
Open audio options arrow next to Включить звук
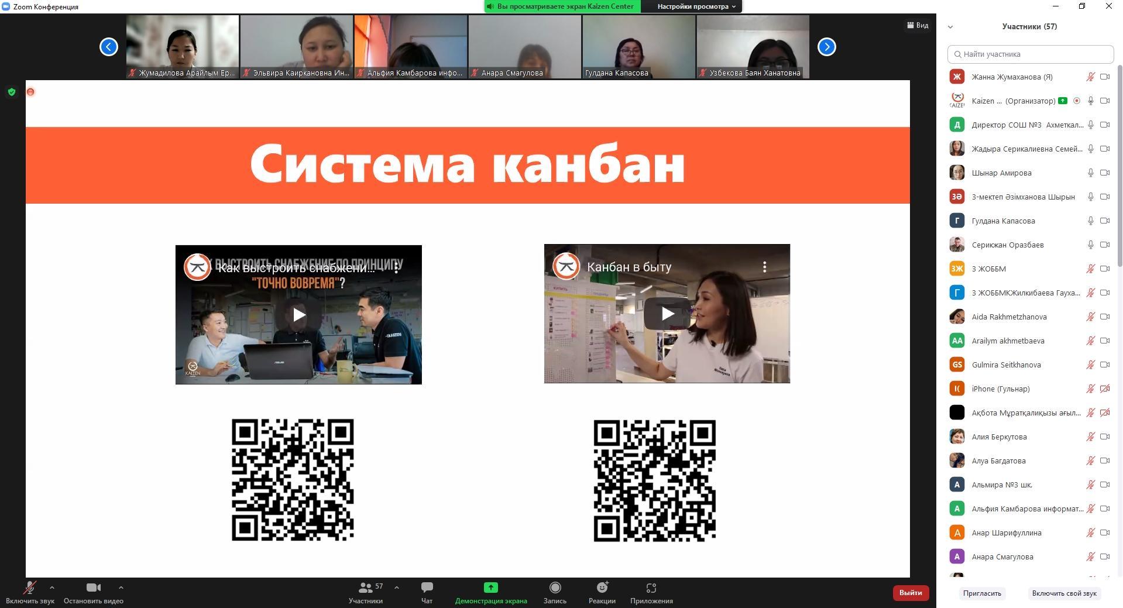(52, 587)
